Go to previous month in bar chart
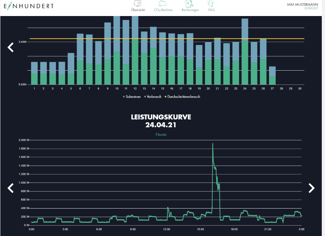This screenshot has height=236, width=325. [11, 47]
